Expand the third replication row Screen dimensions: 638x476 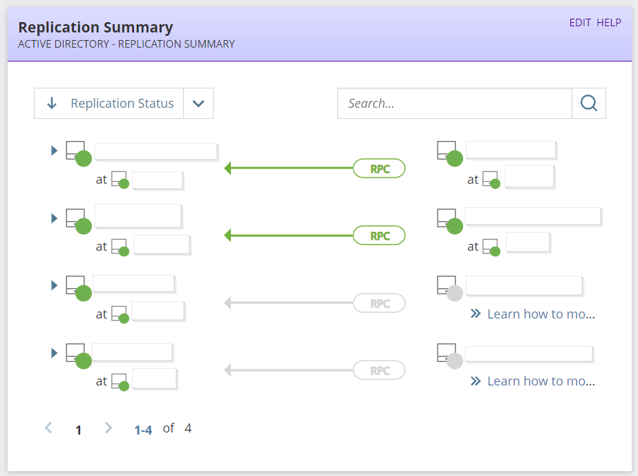point(55,285)
